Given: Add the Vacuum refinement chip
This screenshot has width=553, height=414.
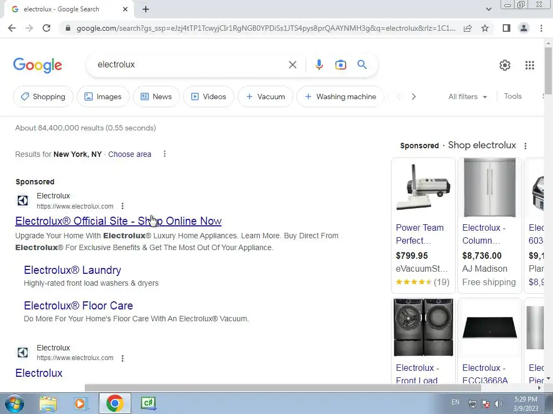Looking at the screenshot, I should pyautogui.click(x=265, y=96).
